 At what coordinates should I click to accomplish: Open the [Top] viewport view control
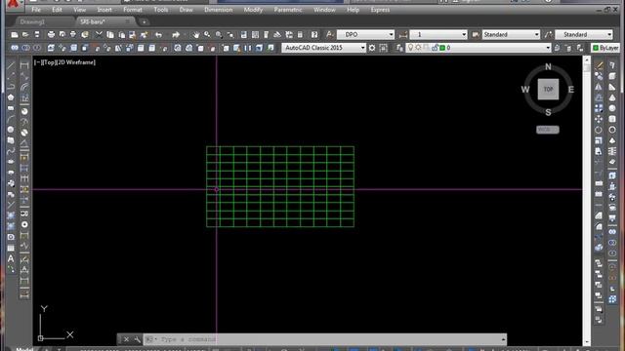50,62
